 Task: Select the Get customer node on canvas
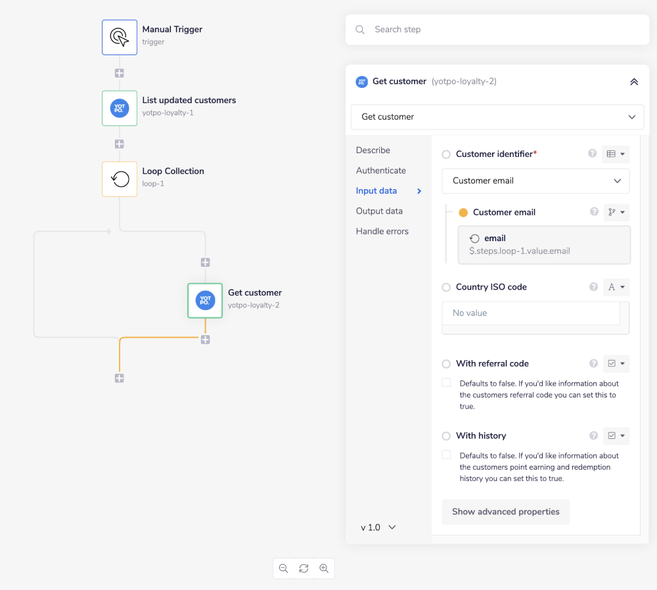click(x=205, y=300)
